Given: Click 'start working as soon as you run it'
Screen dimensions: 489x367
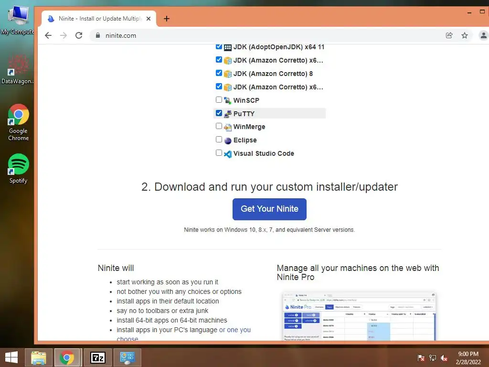Looking at the screenshot, I should tap(168, 282).
